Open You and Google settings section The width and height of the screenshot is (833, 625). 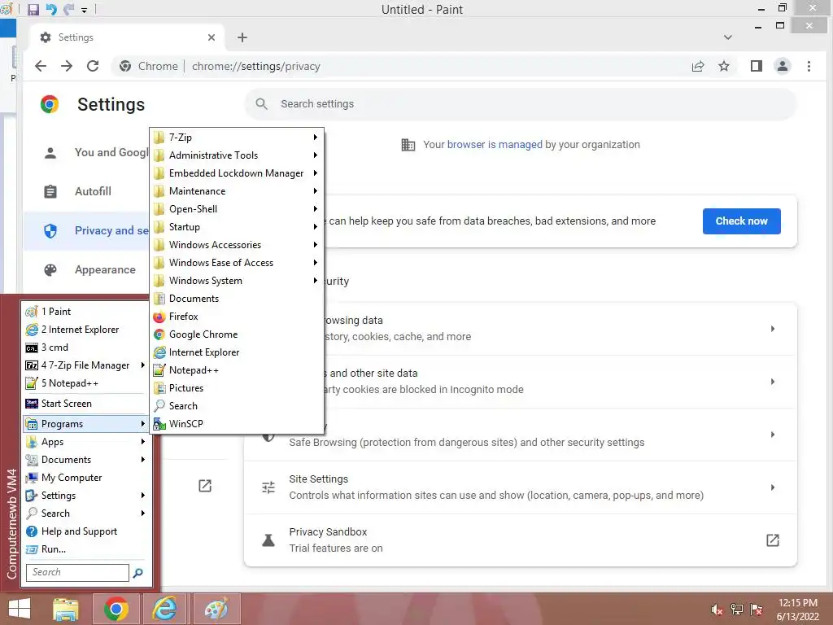88,152
